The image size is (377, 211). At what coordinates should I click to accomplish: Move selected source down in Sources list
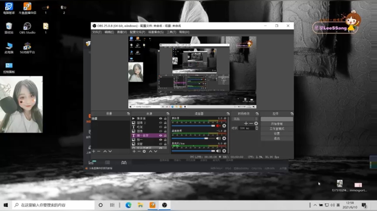point(156,151)
